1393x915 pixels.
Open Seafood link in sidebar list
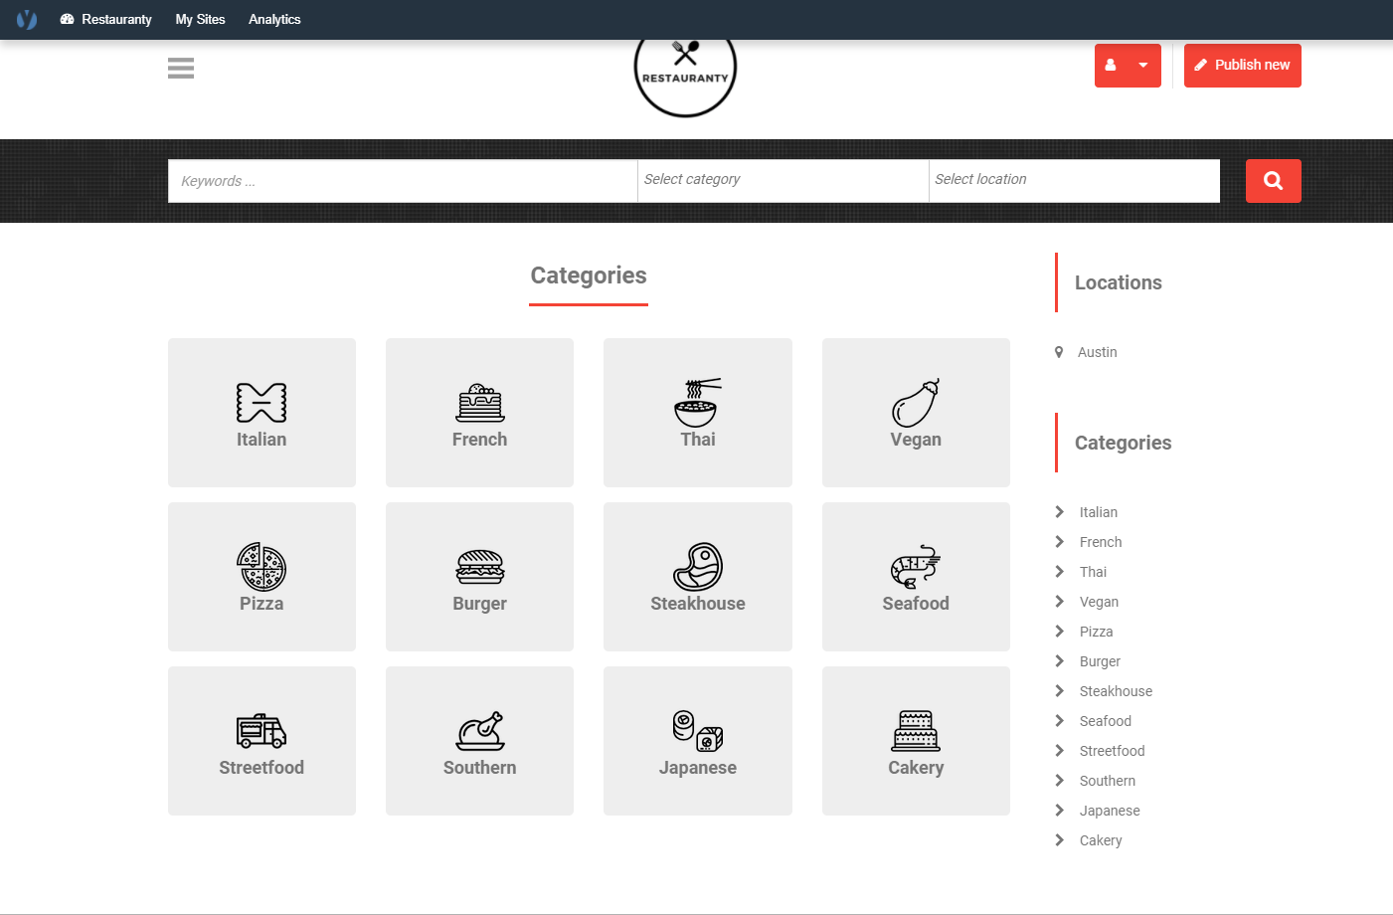coord(1106,721)
